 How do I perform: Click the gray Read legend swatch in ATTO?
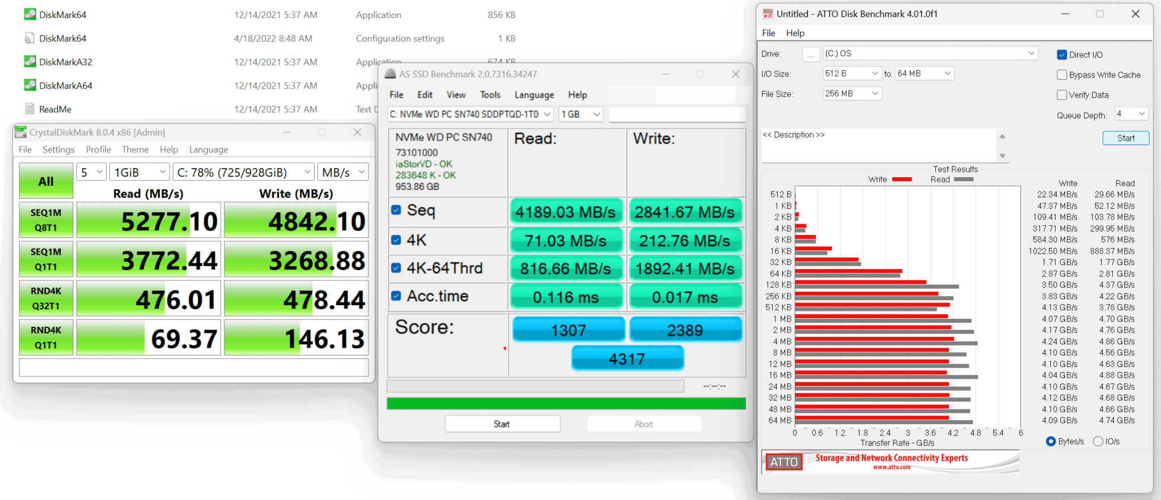(x=964, y=180)
